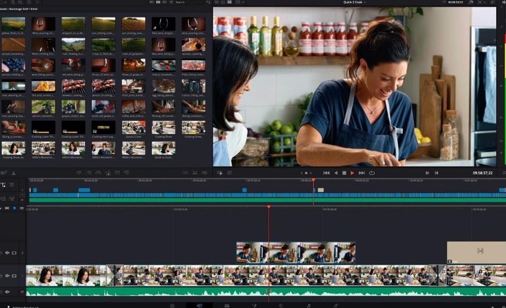Click the upper timeline playhead
Screen dimensions: 506x308
tap(313, 180)
